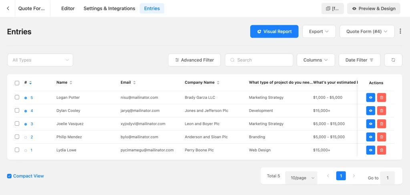Click the refresh entries icon button

click(x=393, y=60)
